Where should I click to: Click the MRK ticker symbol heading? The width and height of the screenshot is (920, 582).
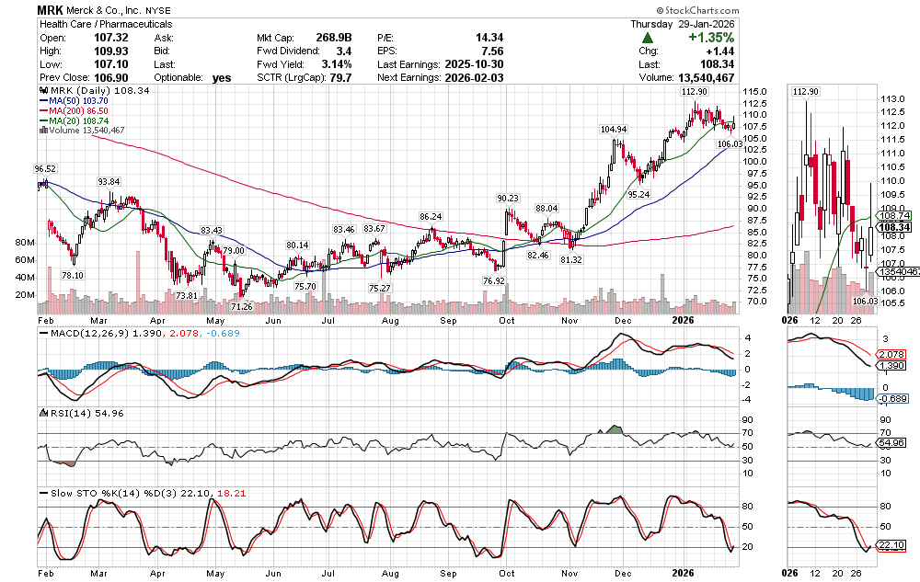pos(52,8)
